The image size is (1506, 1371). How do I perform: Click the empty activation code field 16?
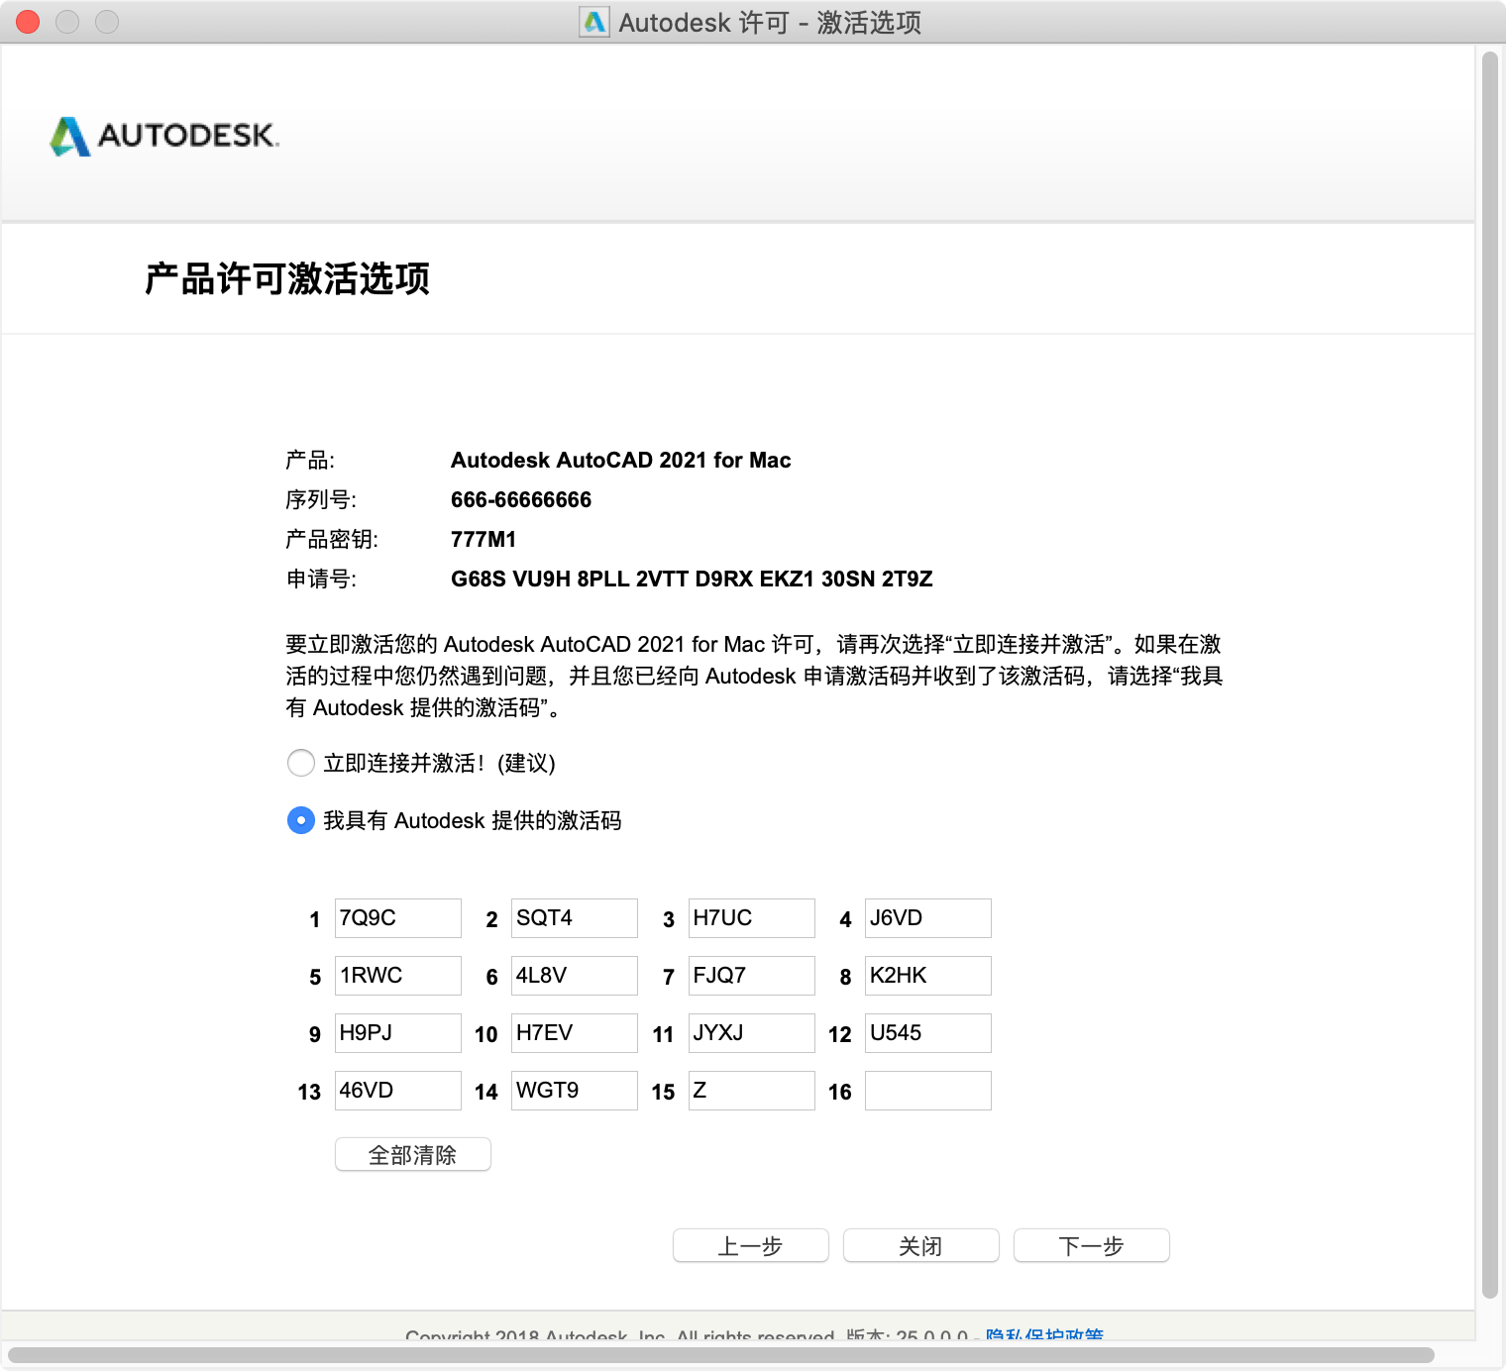928,1091
